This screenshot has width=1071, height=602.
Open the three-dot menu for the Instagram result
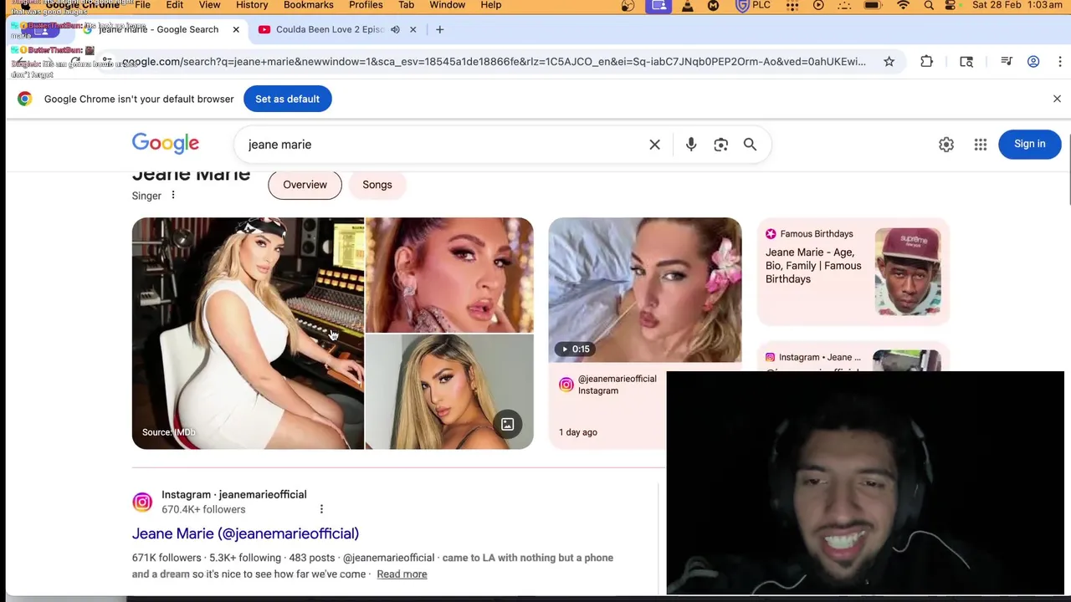321,508
